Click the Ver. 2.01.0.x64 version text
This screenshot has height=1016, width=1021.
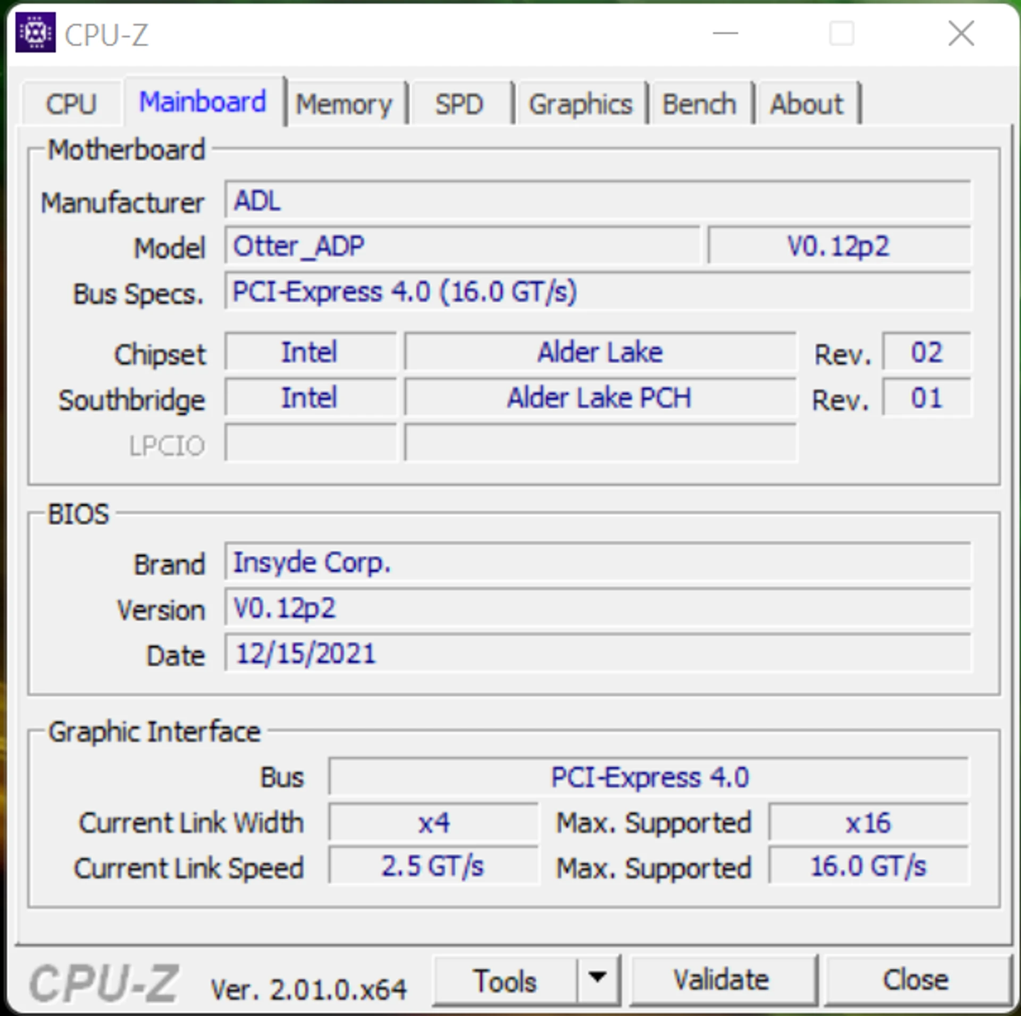point(308,989)
